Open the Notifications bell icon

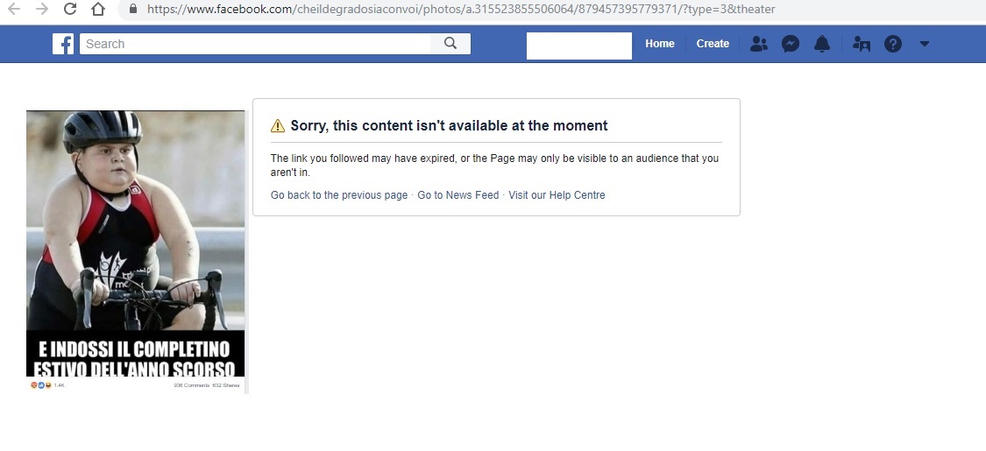[x=822, y=43]
